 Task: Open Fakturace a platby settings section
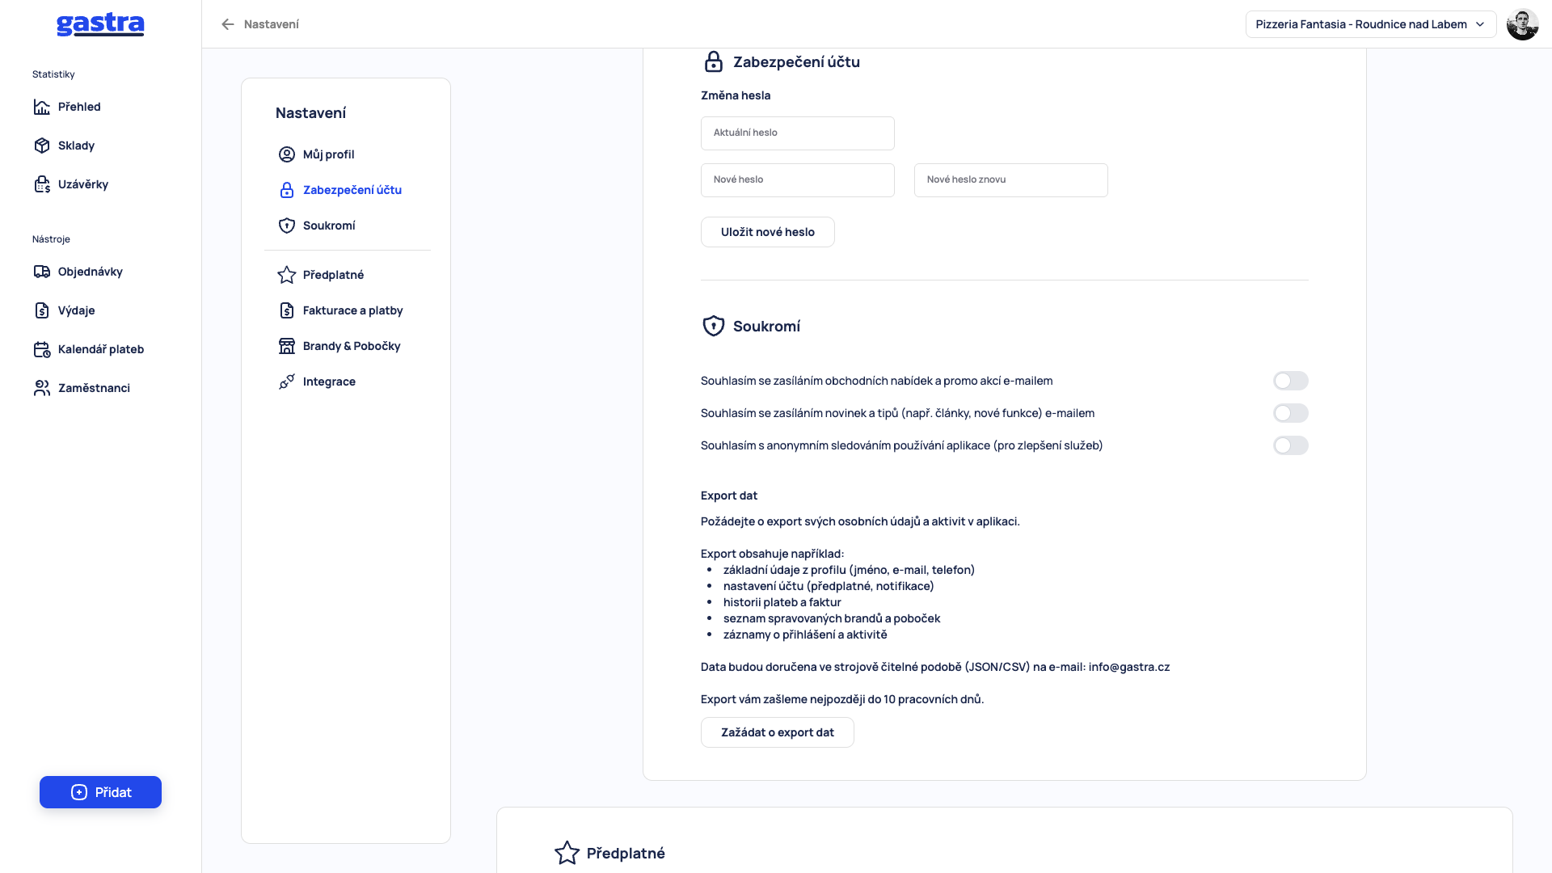353,310
